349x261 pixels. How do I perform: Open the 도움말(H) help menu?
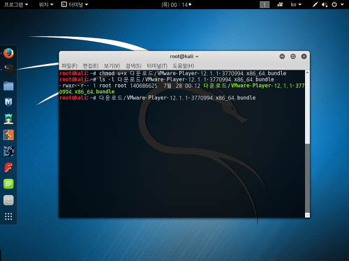point(184,66)
